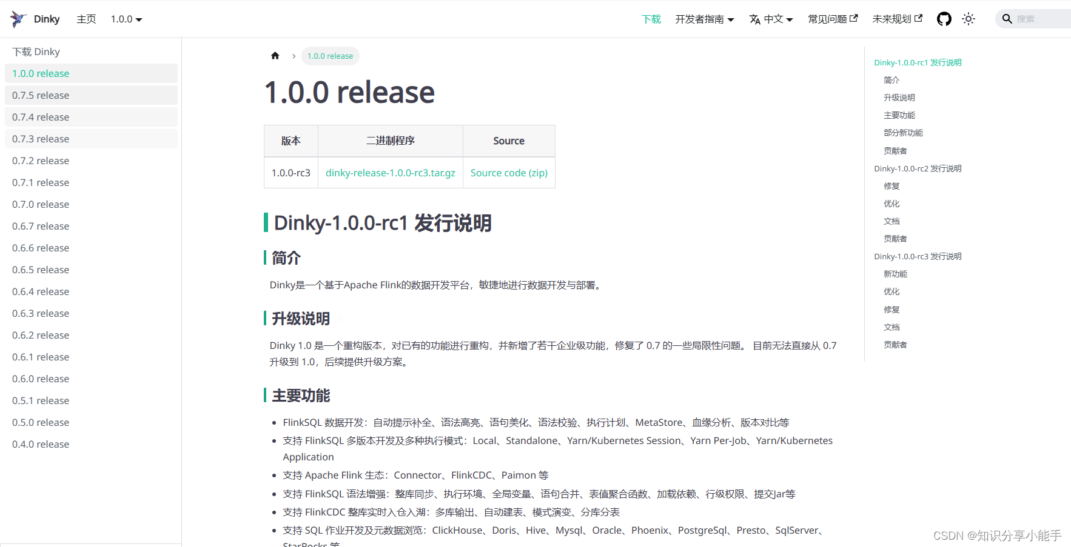Select 0.7.2 release in sidebar
This screenshot has width=1071, height=547.
tap(91, 161)
